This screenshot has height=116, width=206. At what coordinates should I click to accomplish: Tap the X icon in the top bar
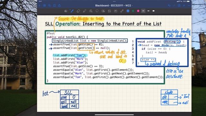click(184, 5)
